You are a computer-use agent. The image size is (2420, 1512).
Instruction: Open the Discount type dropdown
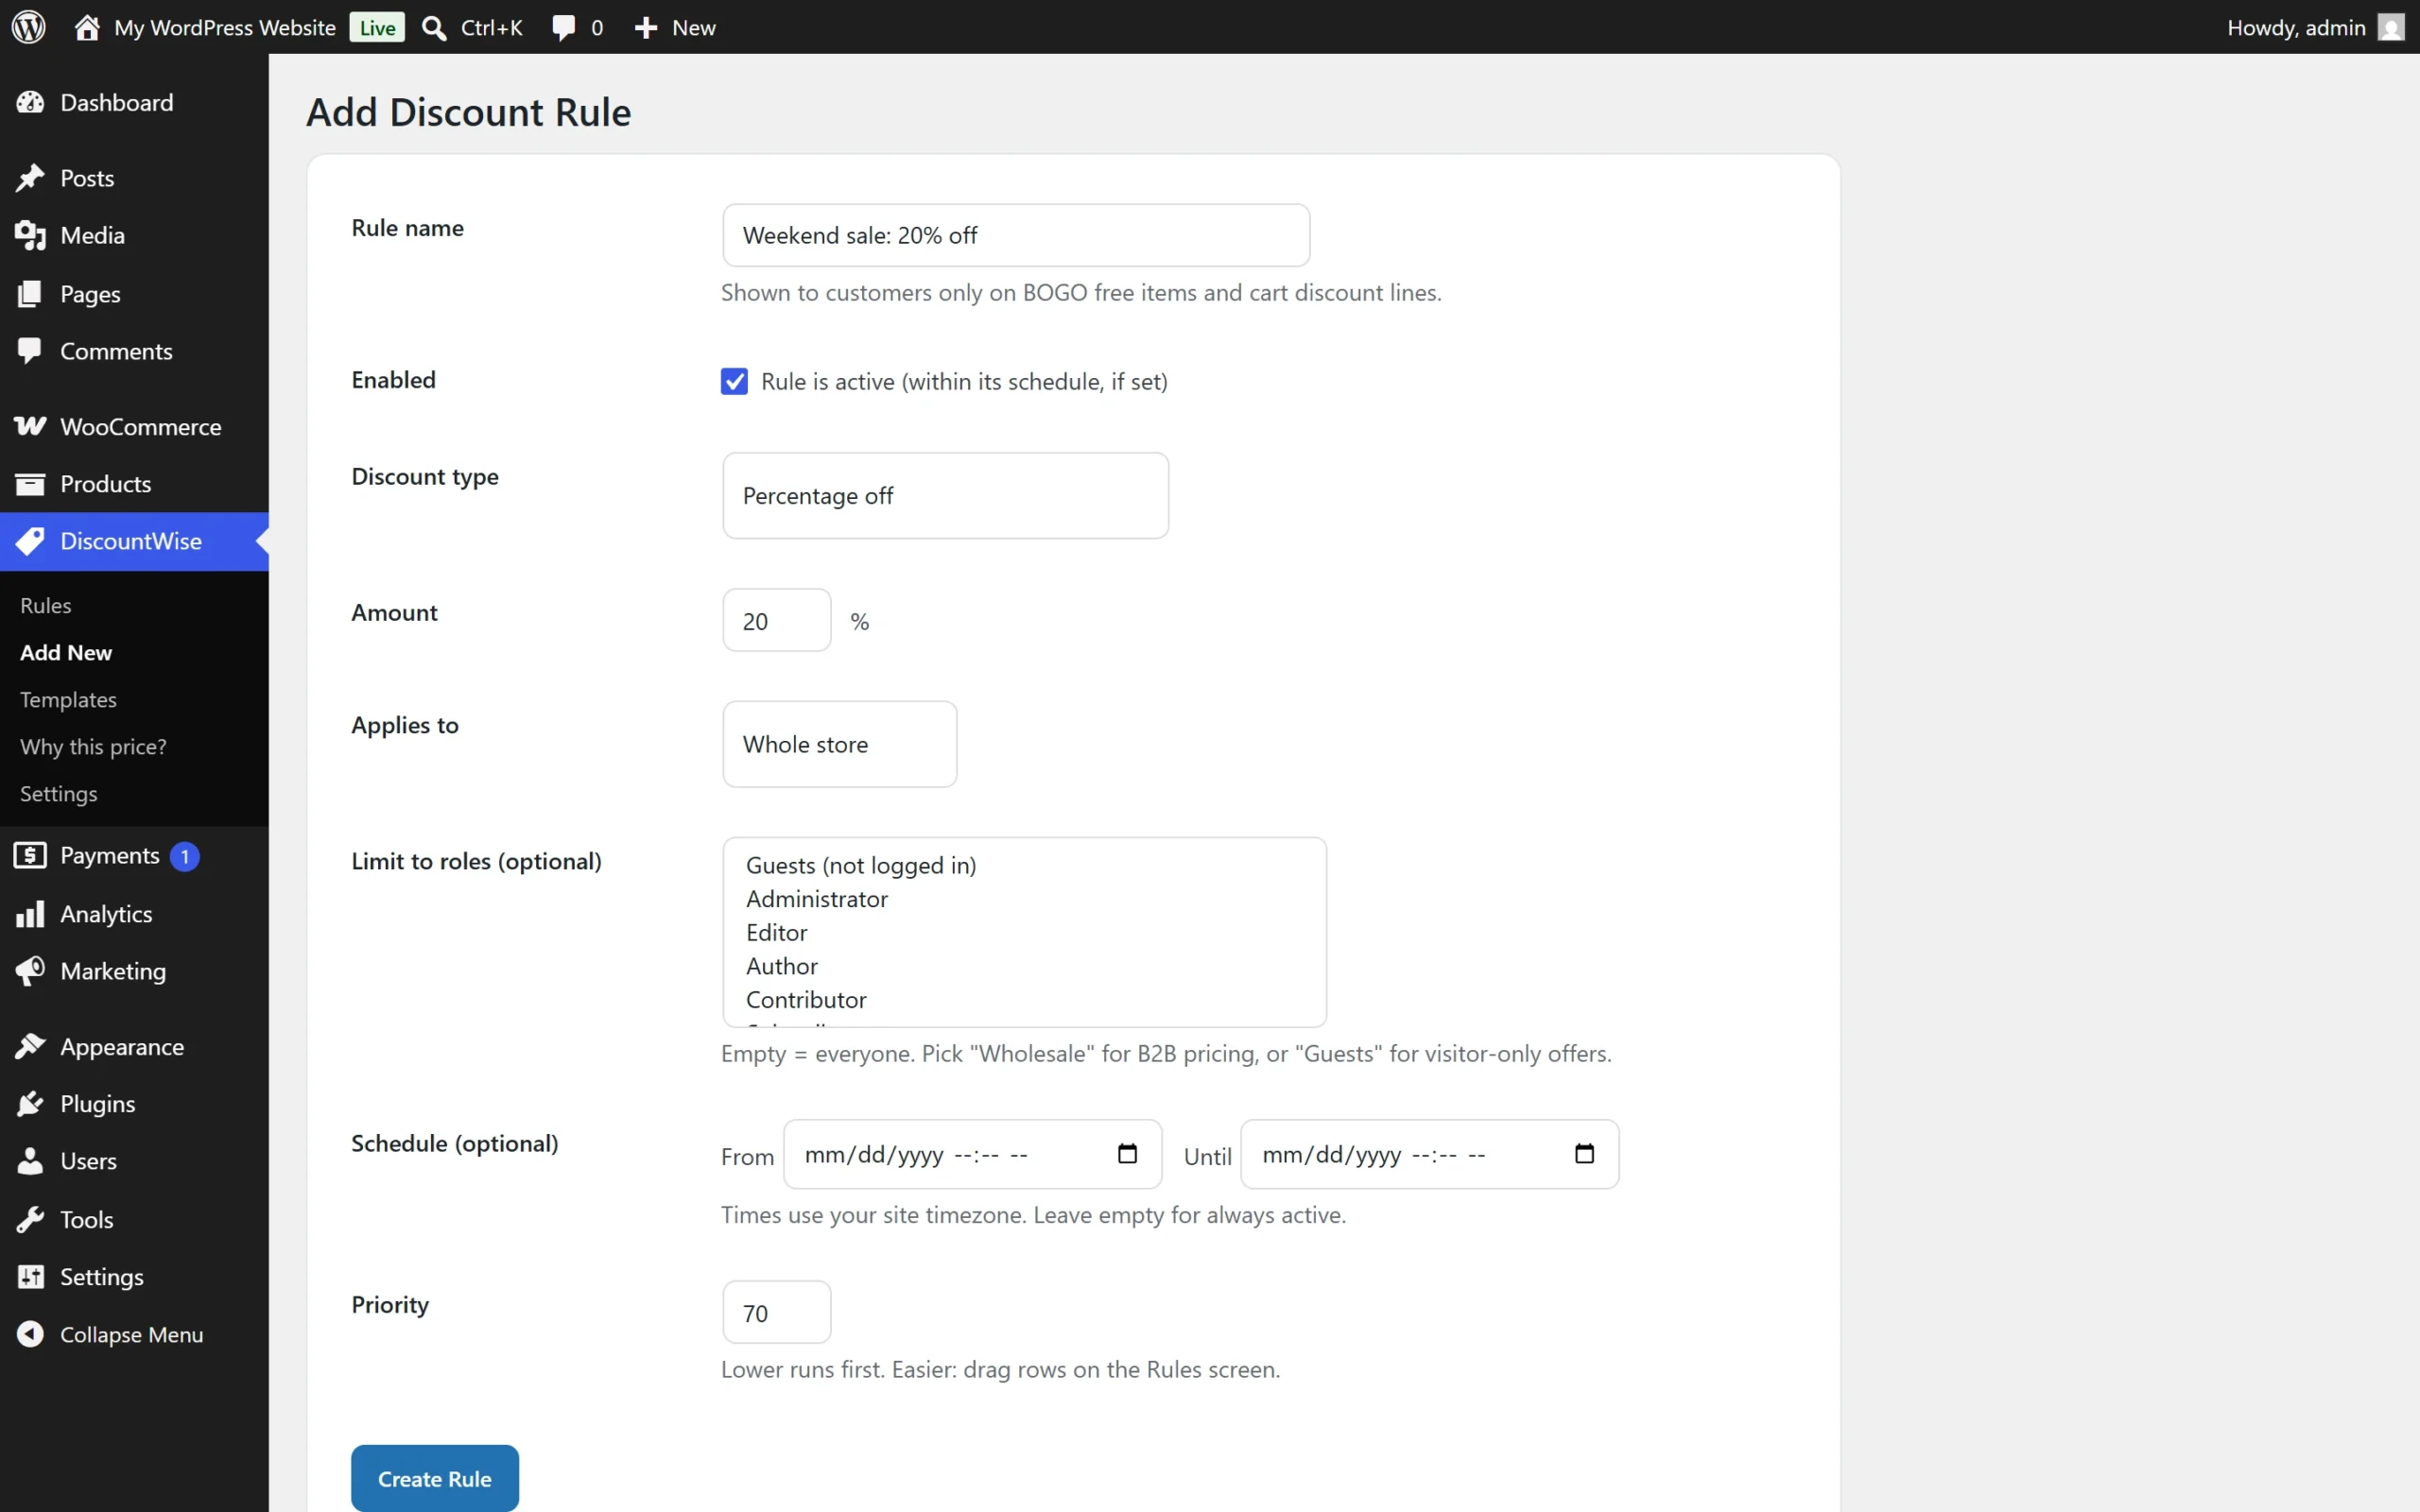945,496
